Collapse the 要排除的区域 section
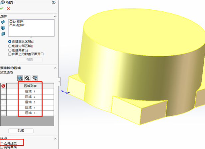Screen dimensions: 205x149 coord(55,68)
